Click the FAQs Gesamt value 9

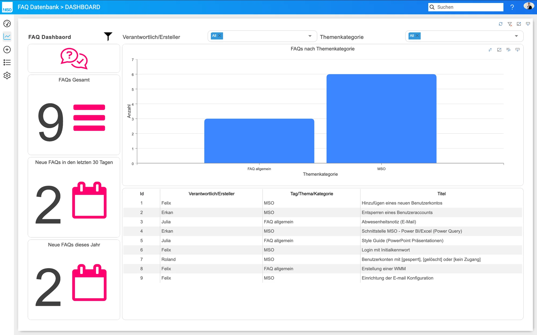(51, 122)
